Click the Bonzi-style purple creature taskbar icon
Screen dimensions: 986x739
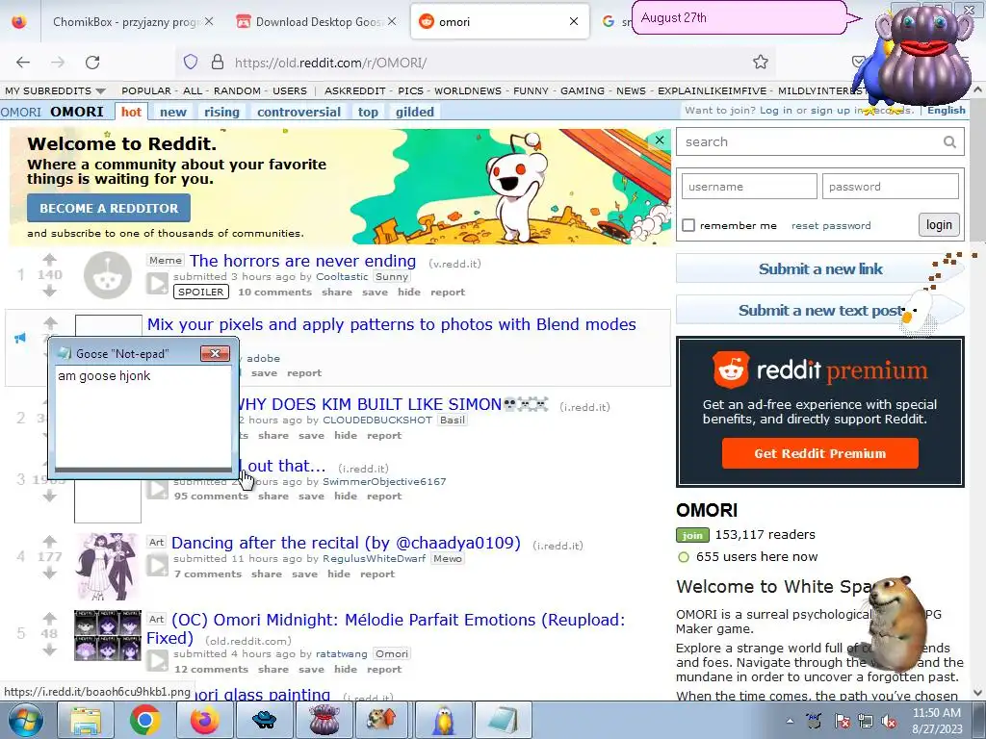click(324, 720)
